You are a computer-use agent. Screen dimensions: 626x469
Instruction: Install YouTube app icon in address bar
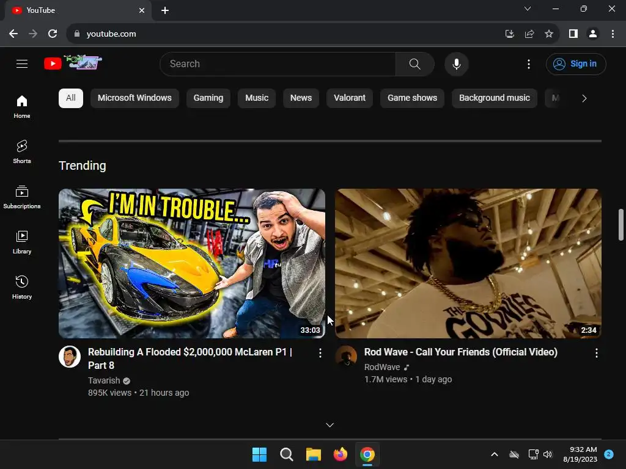click(509, 34)
